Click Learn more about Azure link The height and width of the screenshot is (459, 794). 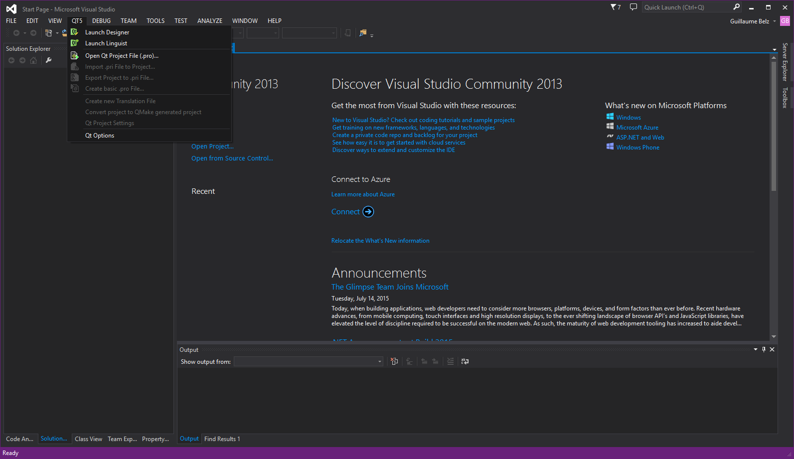tap(363, 194)
